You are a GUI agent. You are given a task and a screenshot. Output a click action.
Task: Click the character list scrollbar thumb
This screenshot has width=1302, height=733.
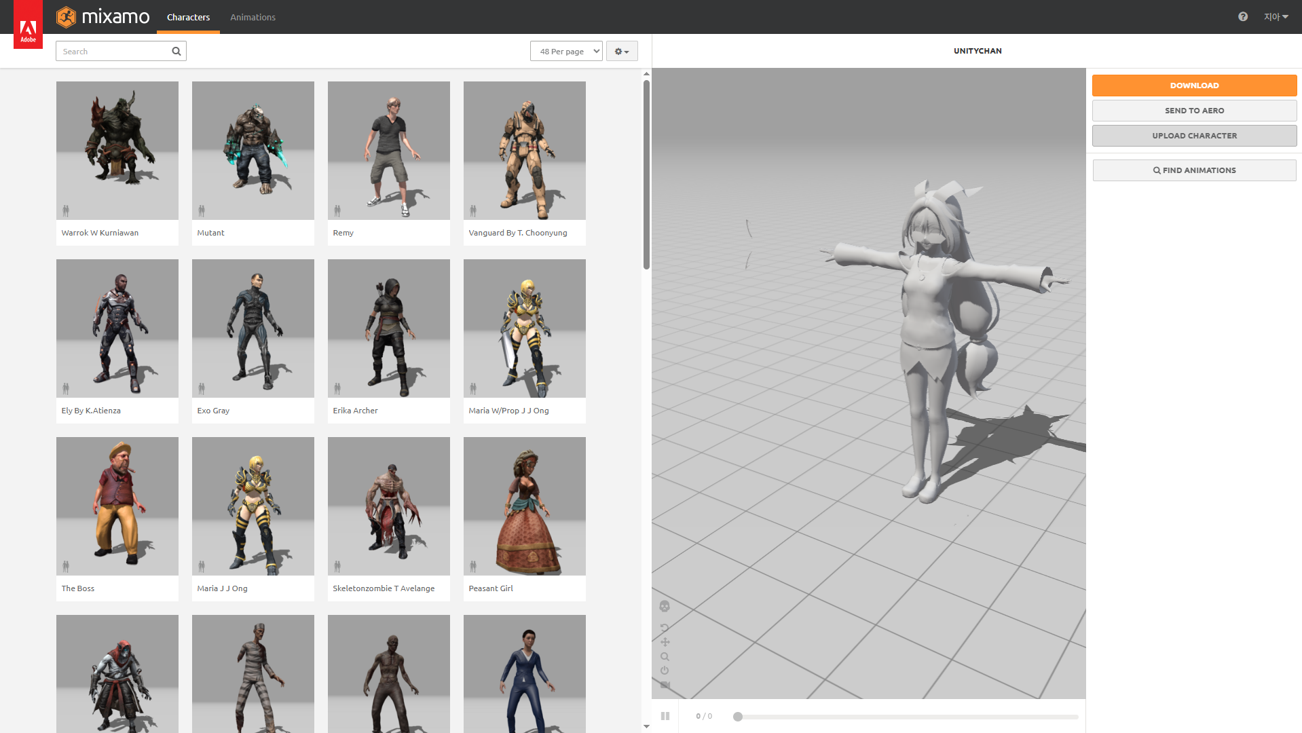[646, 174]
